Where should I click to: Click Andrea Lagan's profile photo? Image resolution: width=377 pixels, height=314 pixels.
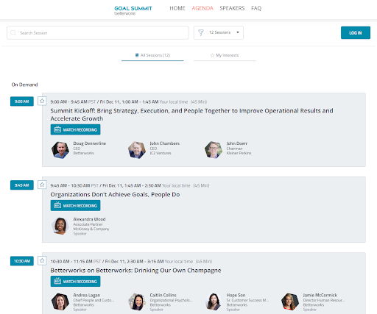(60, 302)
